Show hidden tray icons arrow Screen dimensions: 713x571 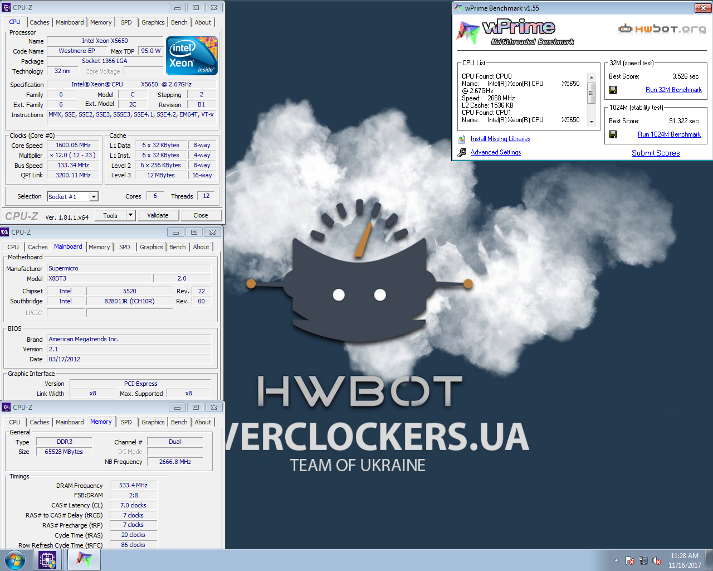[616, 560]
